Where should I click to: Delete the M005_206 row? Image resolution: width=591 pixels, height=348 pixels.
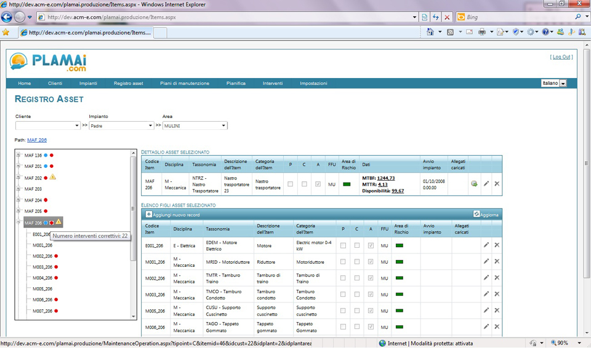click(497, 310)
